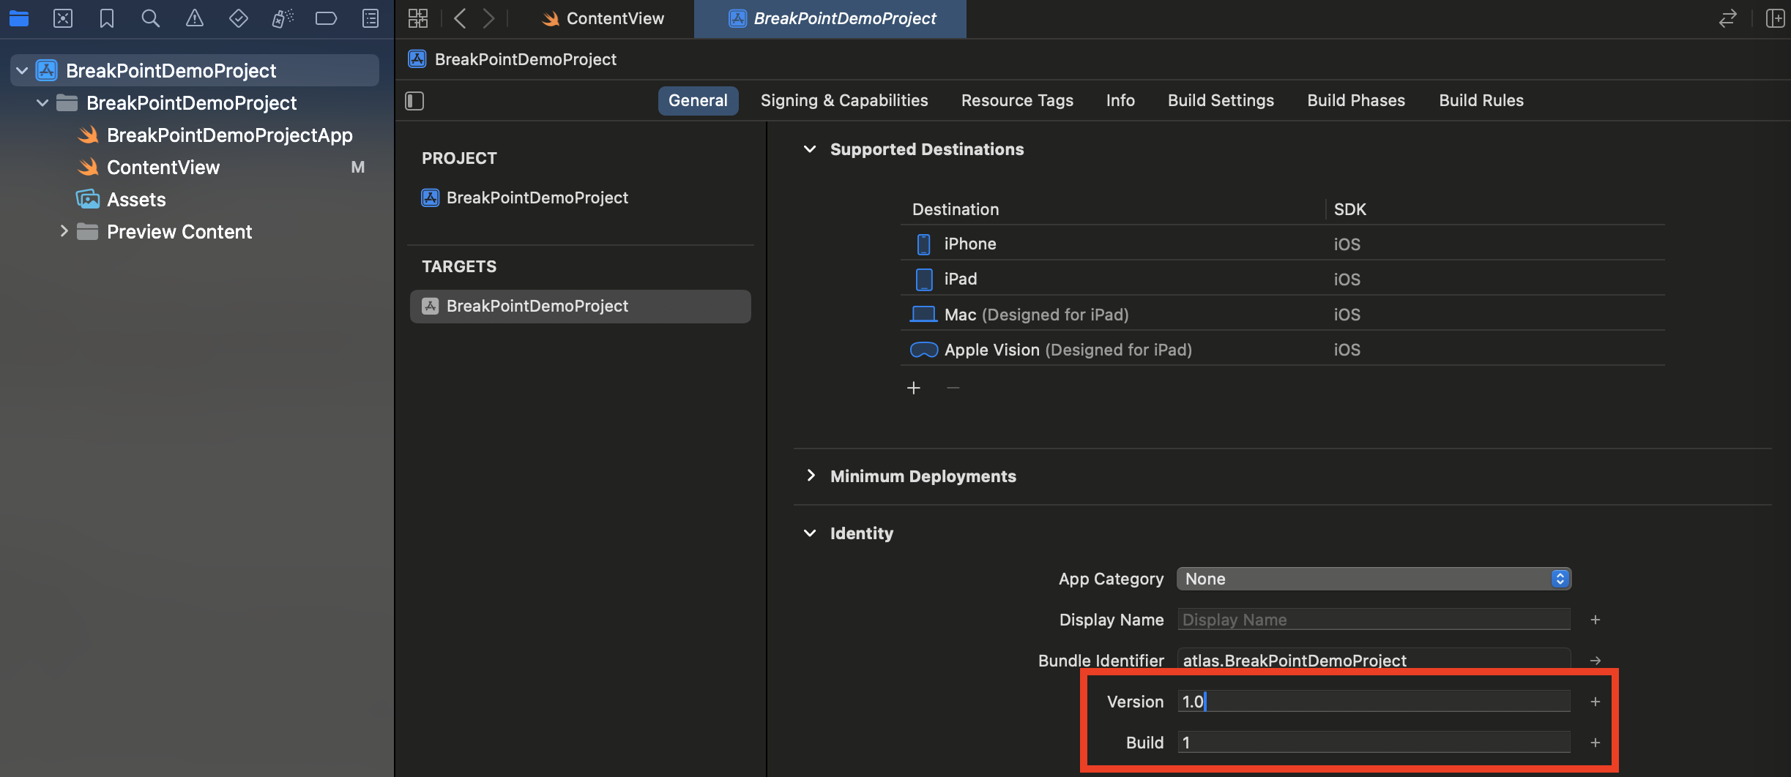1791x777 pixels.
Task: Remove the selected destination with minus
Action: [x=953, y=388]
